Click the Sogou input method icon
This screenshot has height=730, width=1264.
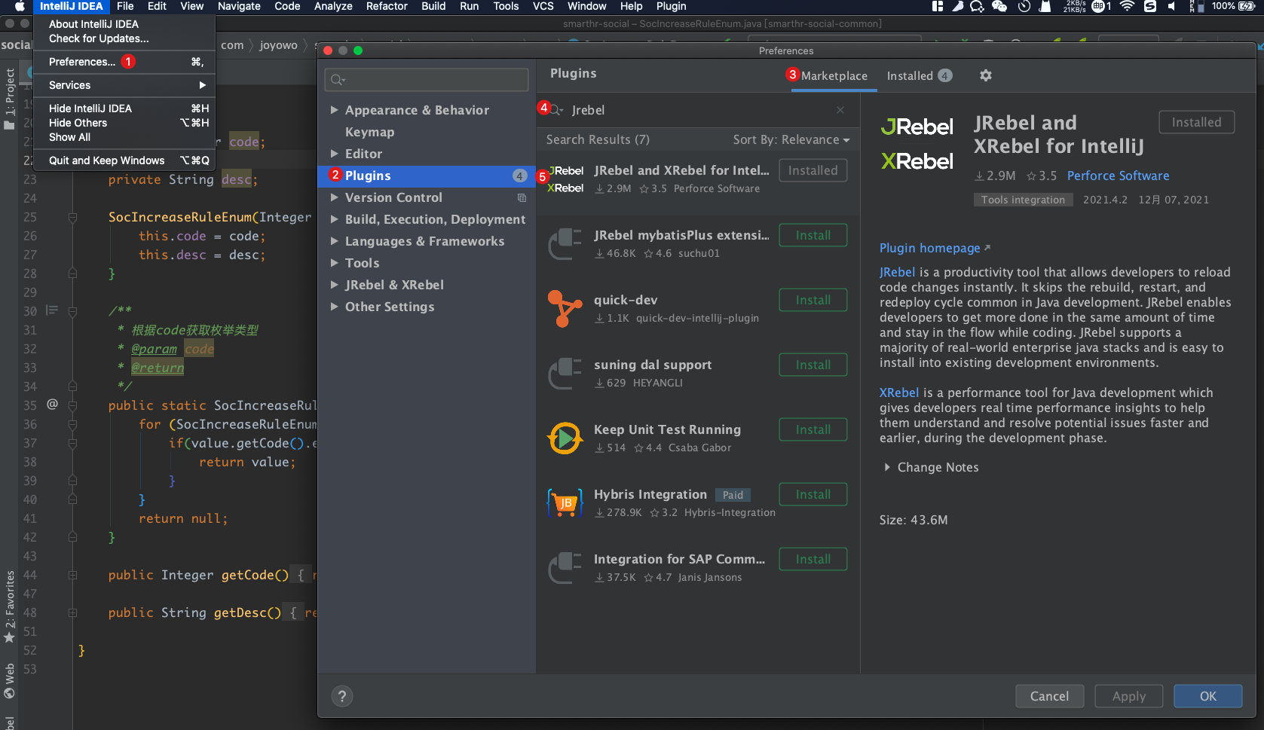(1149, 6)
